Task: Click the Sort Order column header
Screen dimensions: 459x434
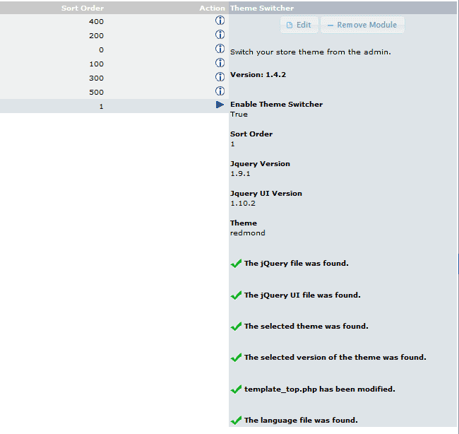Action: pos(82,8)
